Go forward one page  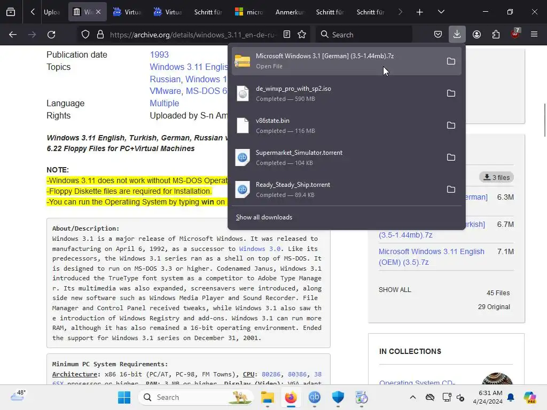point(32,35)
